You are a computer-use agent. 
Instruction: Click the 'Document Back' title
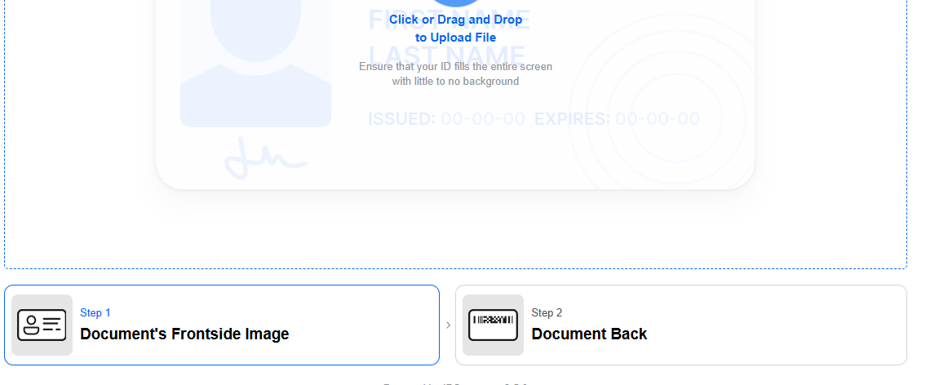click(x=589, y=334)
